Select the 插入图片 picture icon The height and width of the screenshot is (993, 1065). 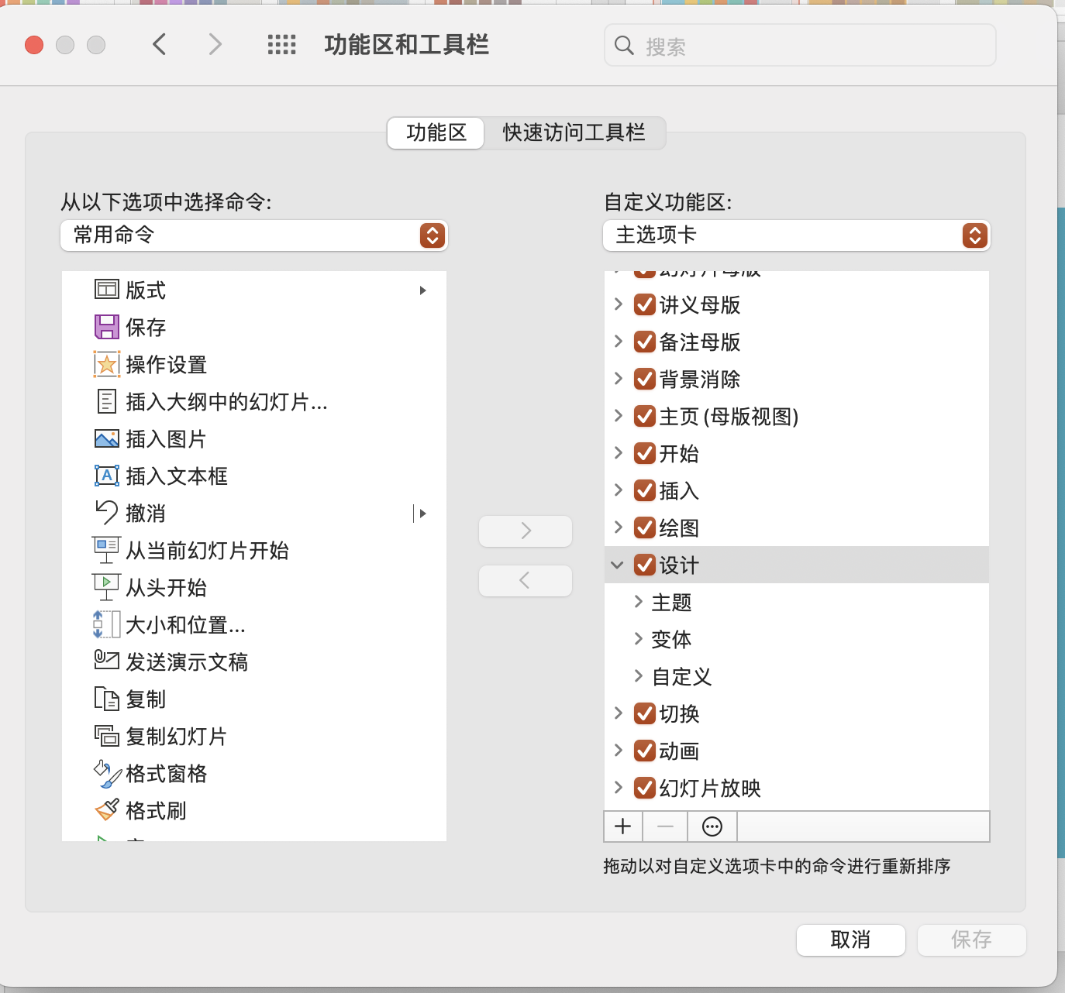point(107,438)
